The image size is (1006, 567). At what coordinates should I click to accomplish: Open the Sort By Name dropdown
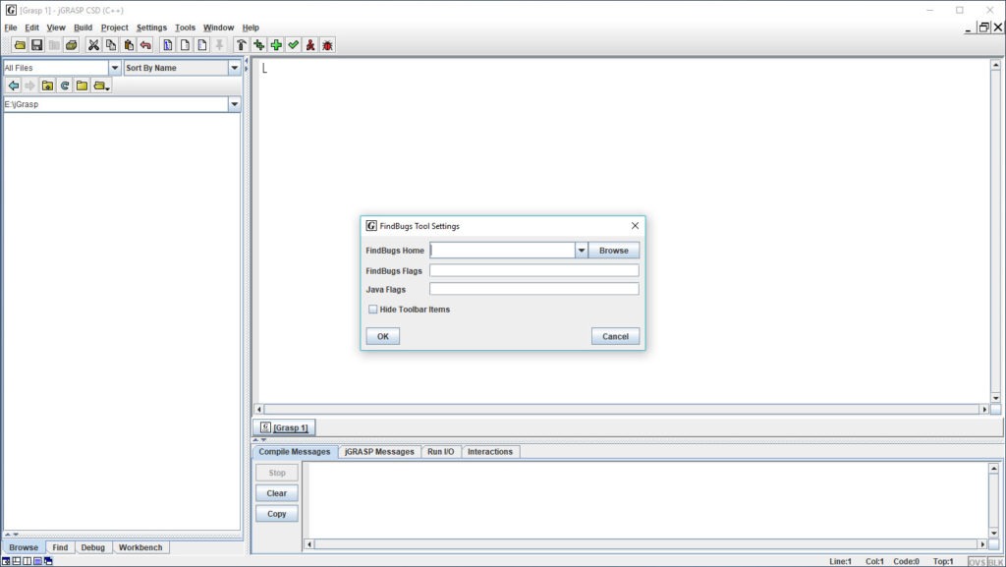click(234, 68)
